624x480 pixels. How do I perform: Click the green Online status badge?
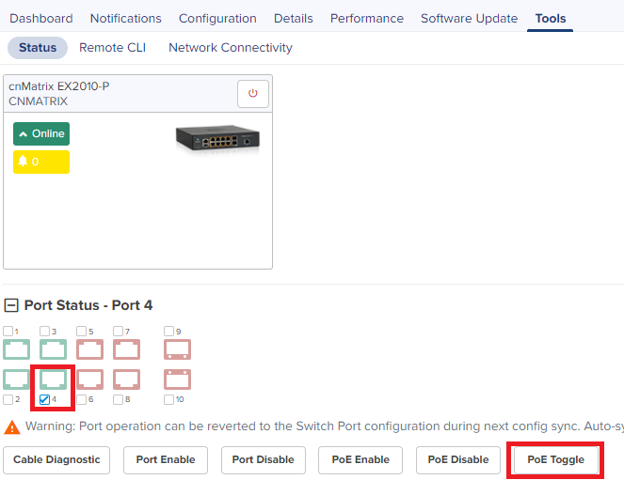pyautogui.click(x=41, y=133)
